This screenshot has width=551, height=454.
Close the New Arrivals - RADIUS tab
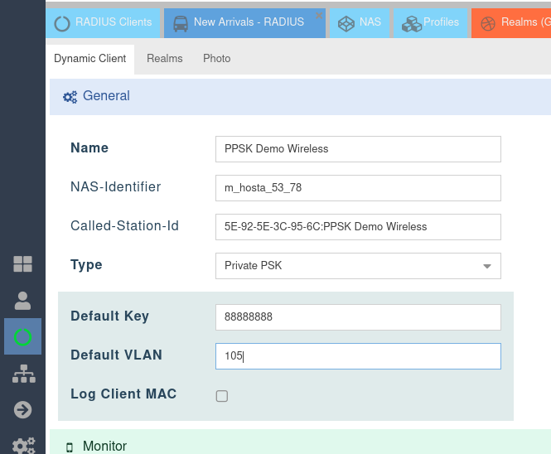320,15
